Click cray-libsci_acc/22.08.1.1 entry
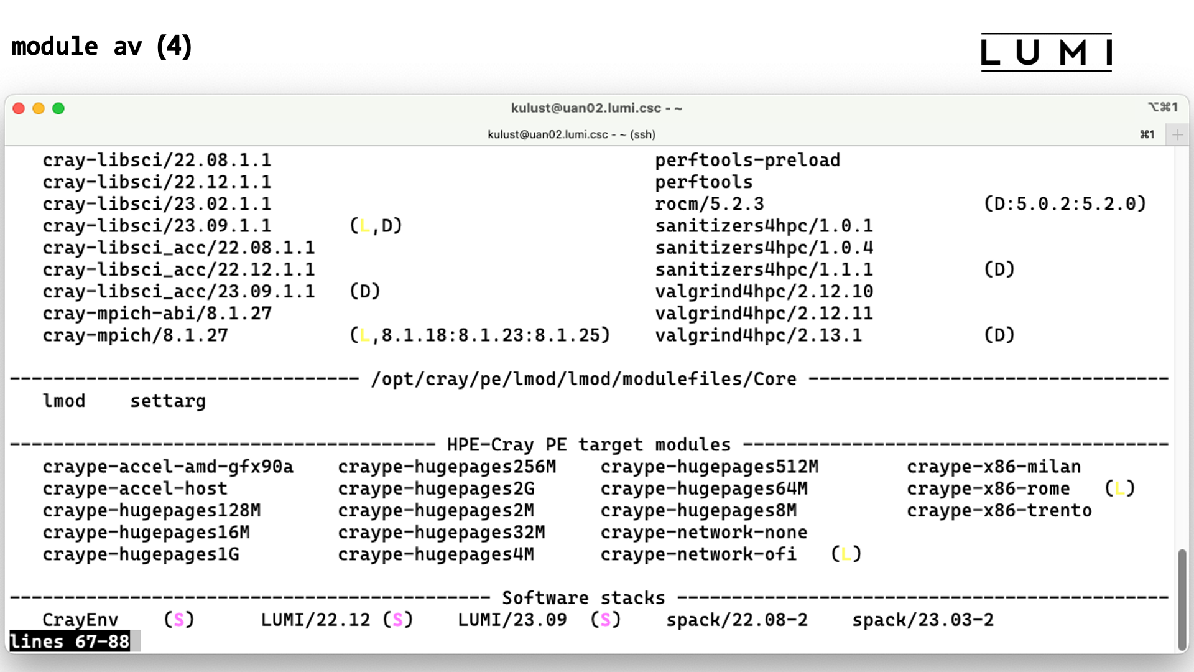Image resolution: width=1194 pixels, height=672 pixels. click(178, 248)
